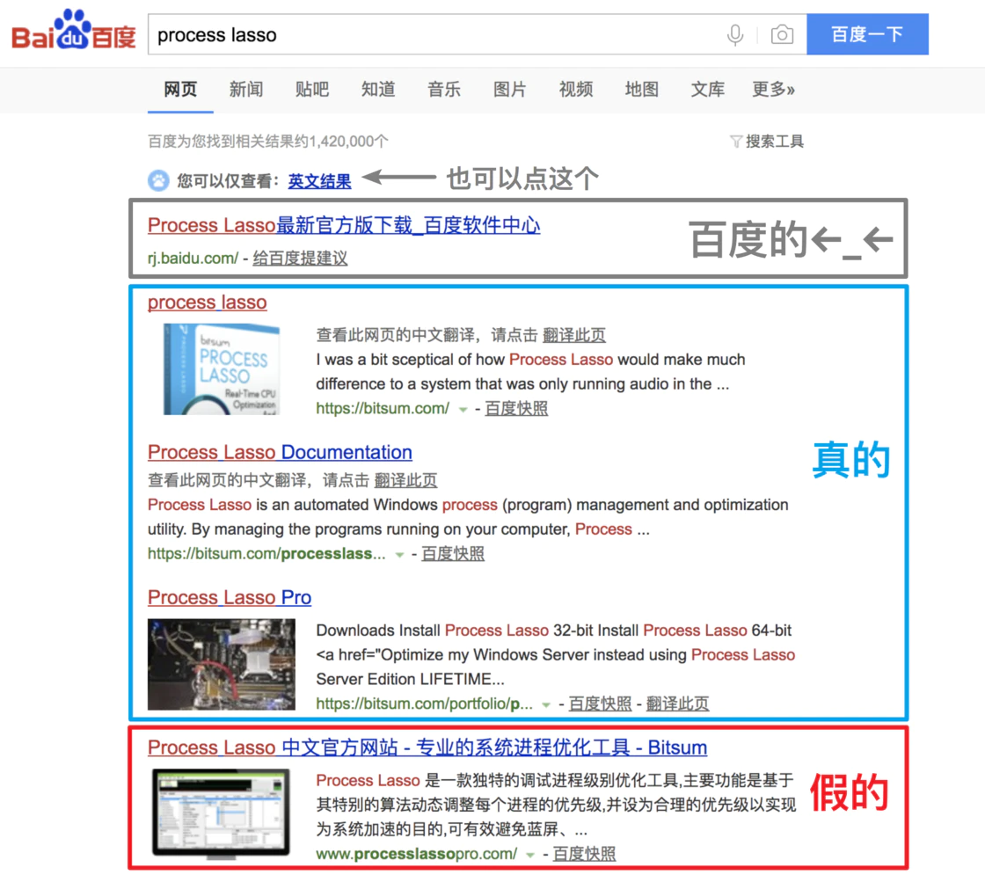This screenshot has width=985, height=875.
Task: Click the camera image search icon
Action: tap(781, 35)
